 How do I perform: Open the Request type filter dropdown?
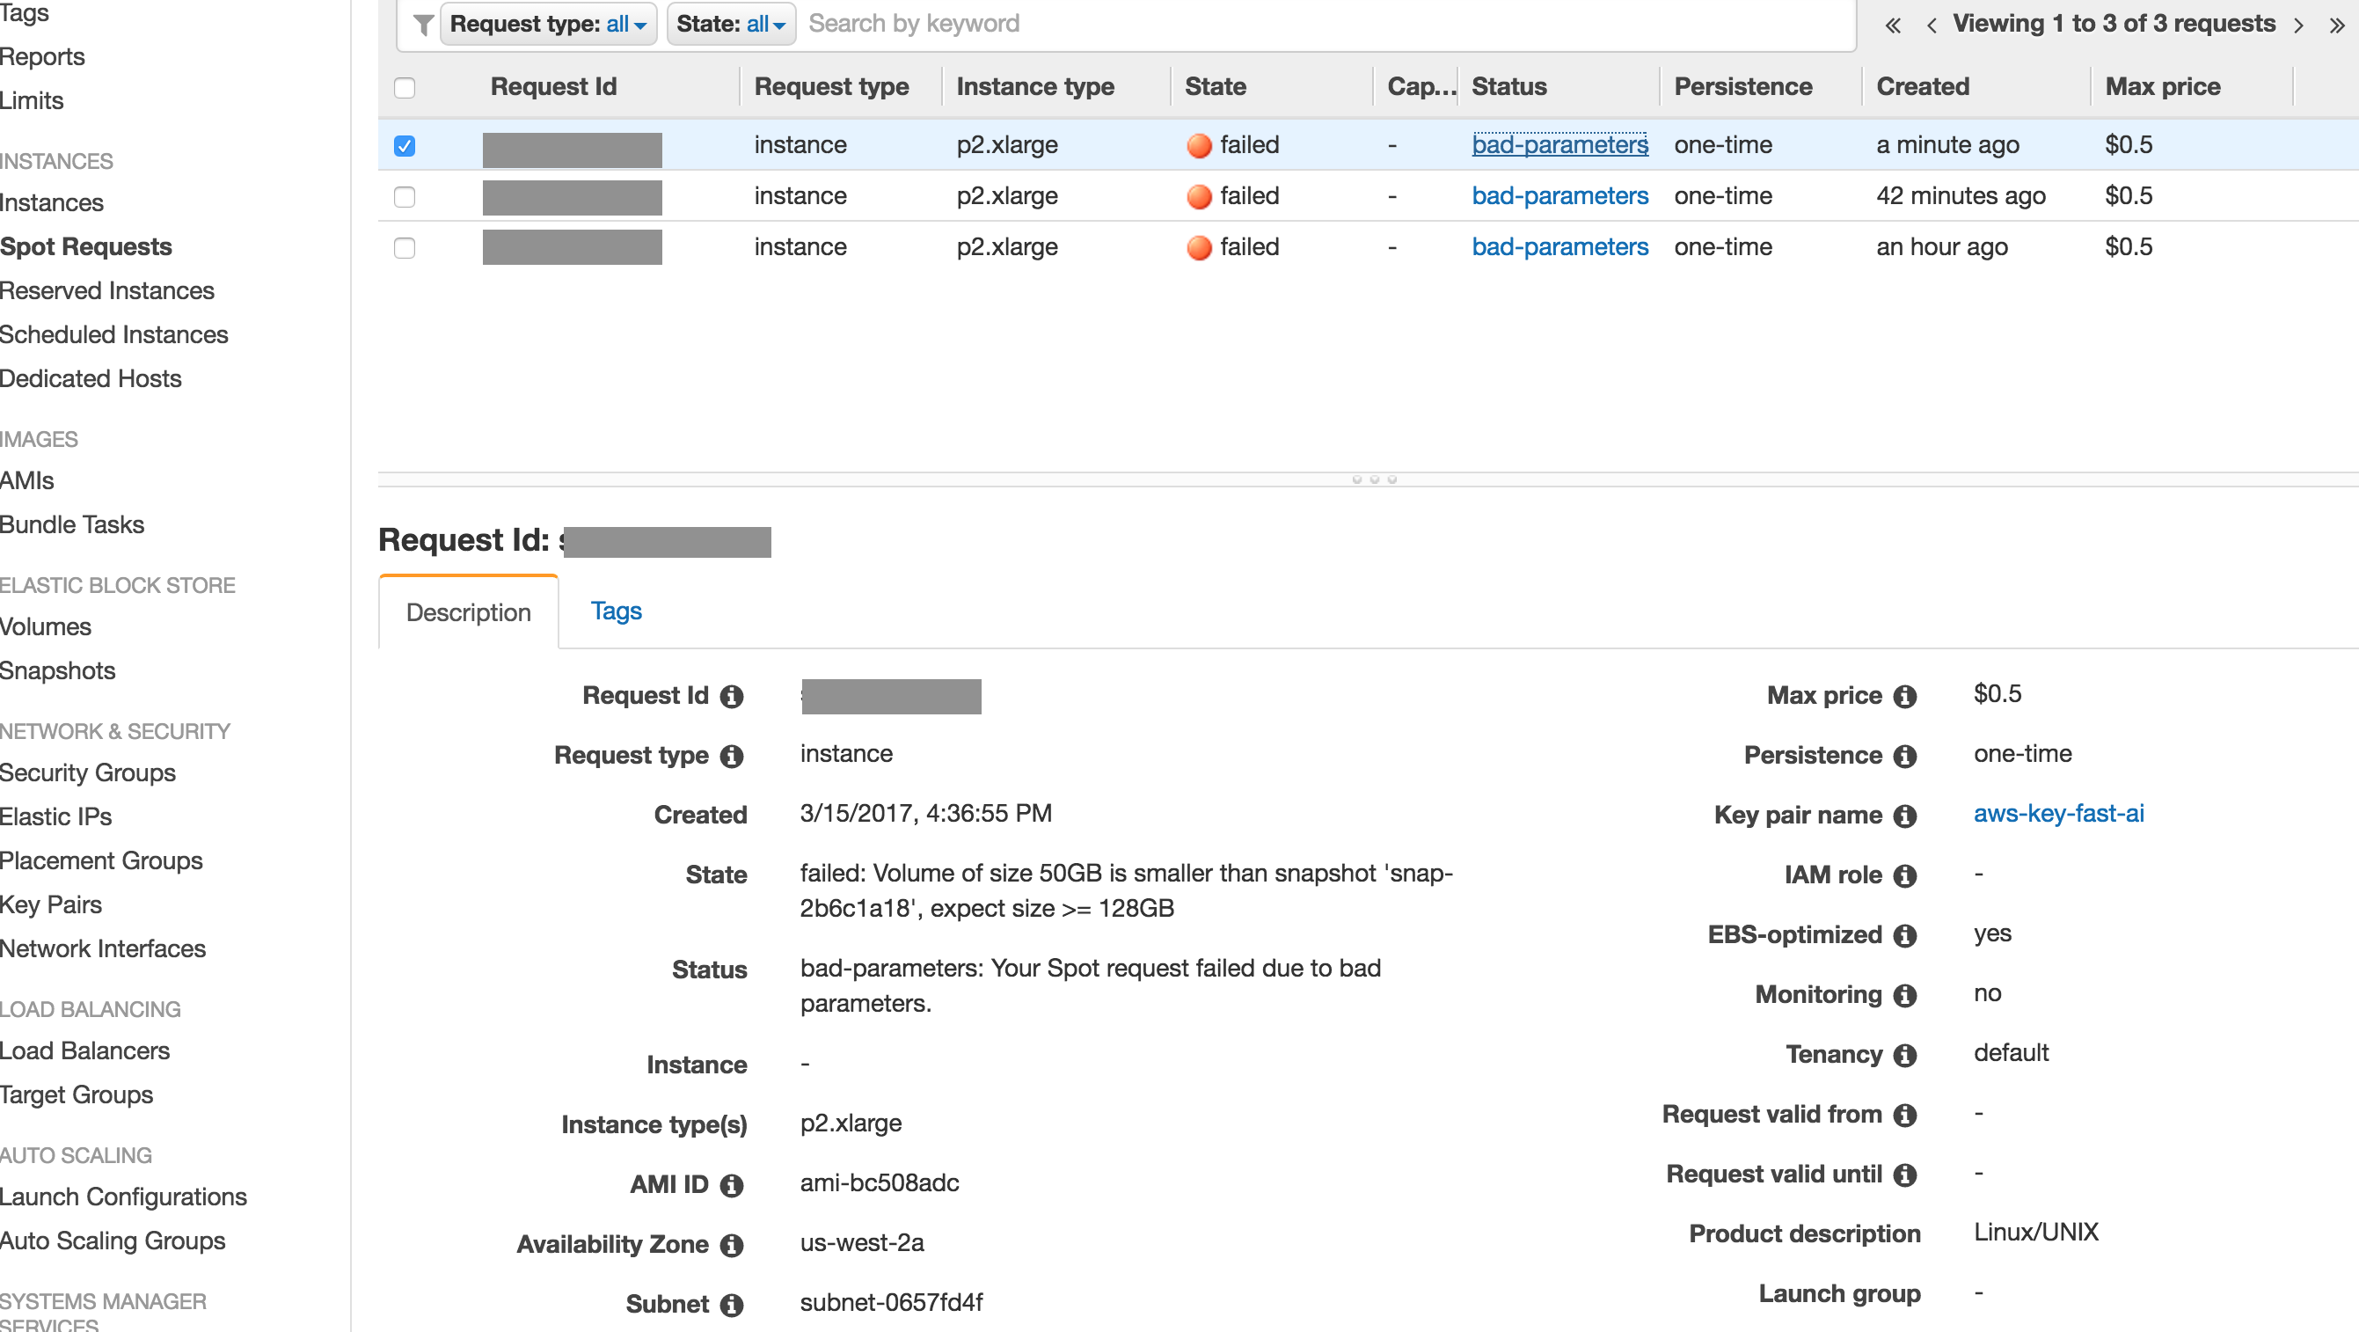click(548, 25)
